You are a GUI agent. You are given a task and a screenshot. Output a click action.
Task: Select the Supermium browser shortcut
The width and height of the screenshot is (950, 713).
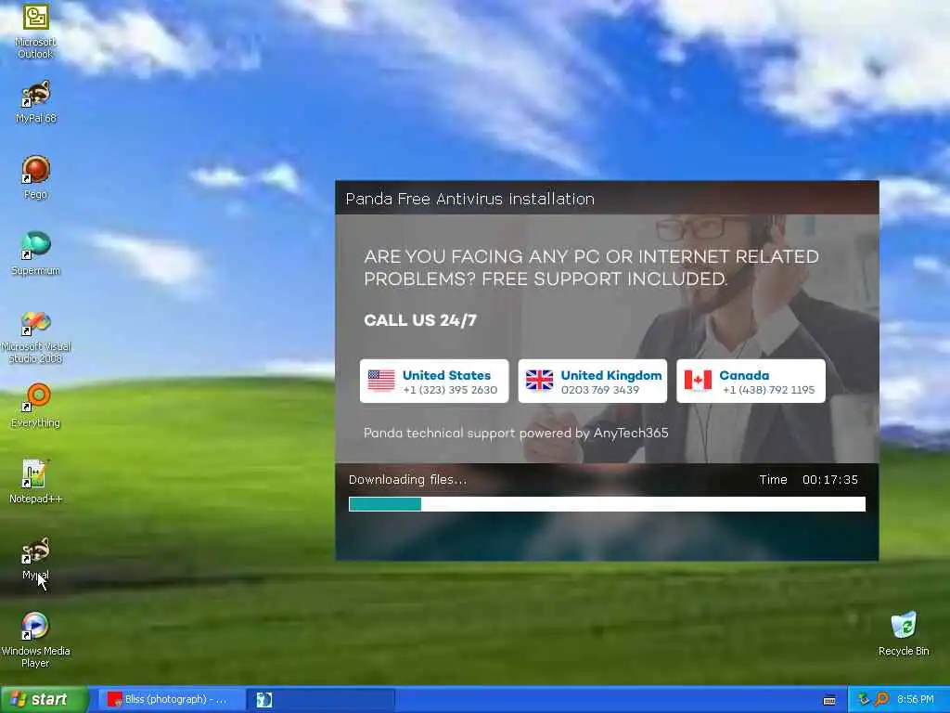point(36,253)
